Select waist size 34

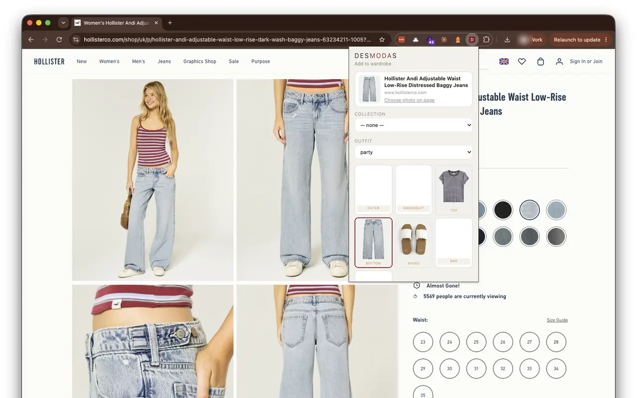tap(556, 369)
